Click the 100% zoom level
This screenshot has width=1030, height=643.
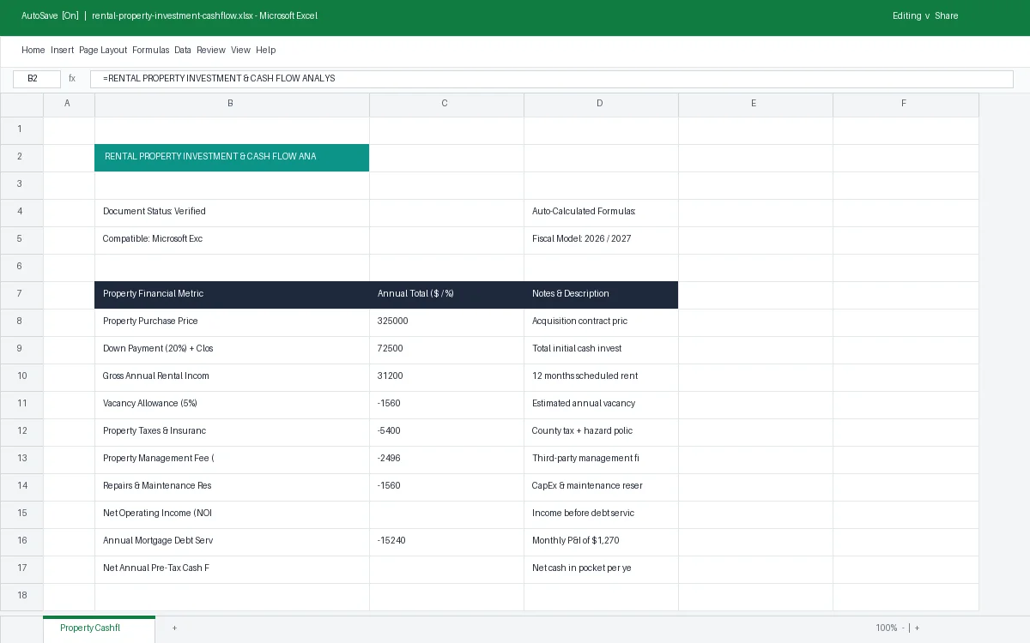tap(886, 628)
